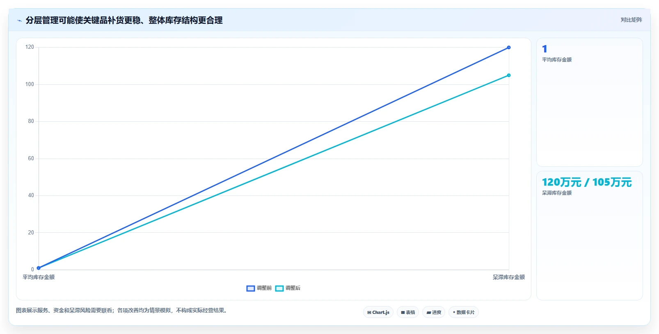Viewport: 659px width, 334px height.
Task: Click the blue 调整前 data point at 120
Action: click(x=509, y=48)
